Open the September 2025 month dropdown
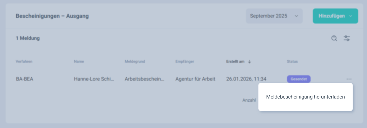Screen dimensions: 367x128 coord(274,16)
